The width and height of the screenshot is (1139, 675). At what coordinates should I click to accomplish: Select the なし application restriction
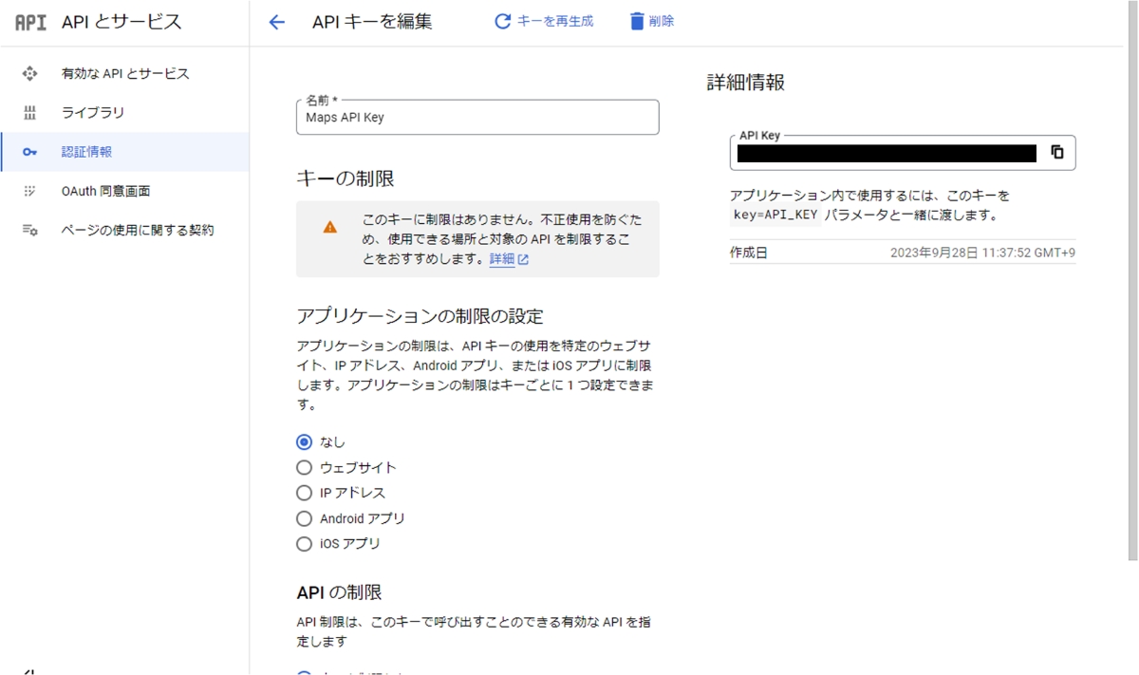(304, 441)
